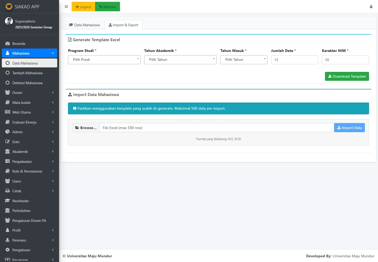
Task: Open the Tahun Akademik dropdown
Action: coord(180,60)
